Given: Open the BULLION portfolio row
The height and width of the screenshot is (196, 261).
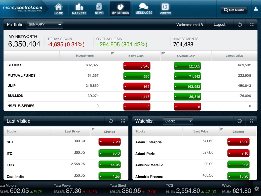Looking at the screenshot, I should point(130,96).
